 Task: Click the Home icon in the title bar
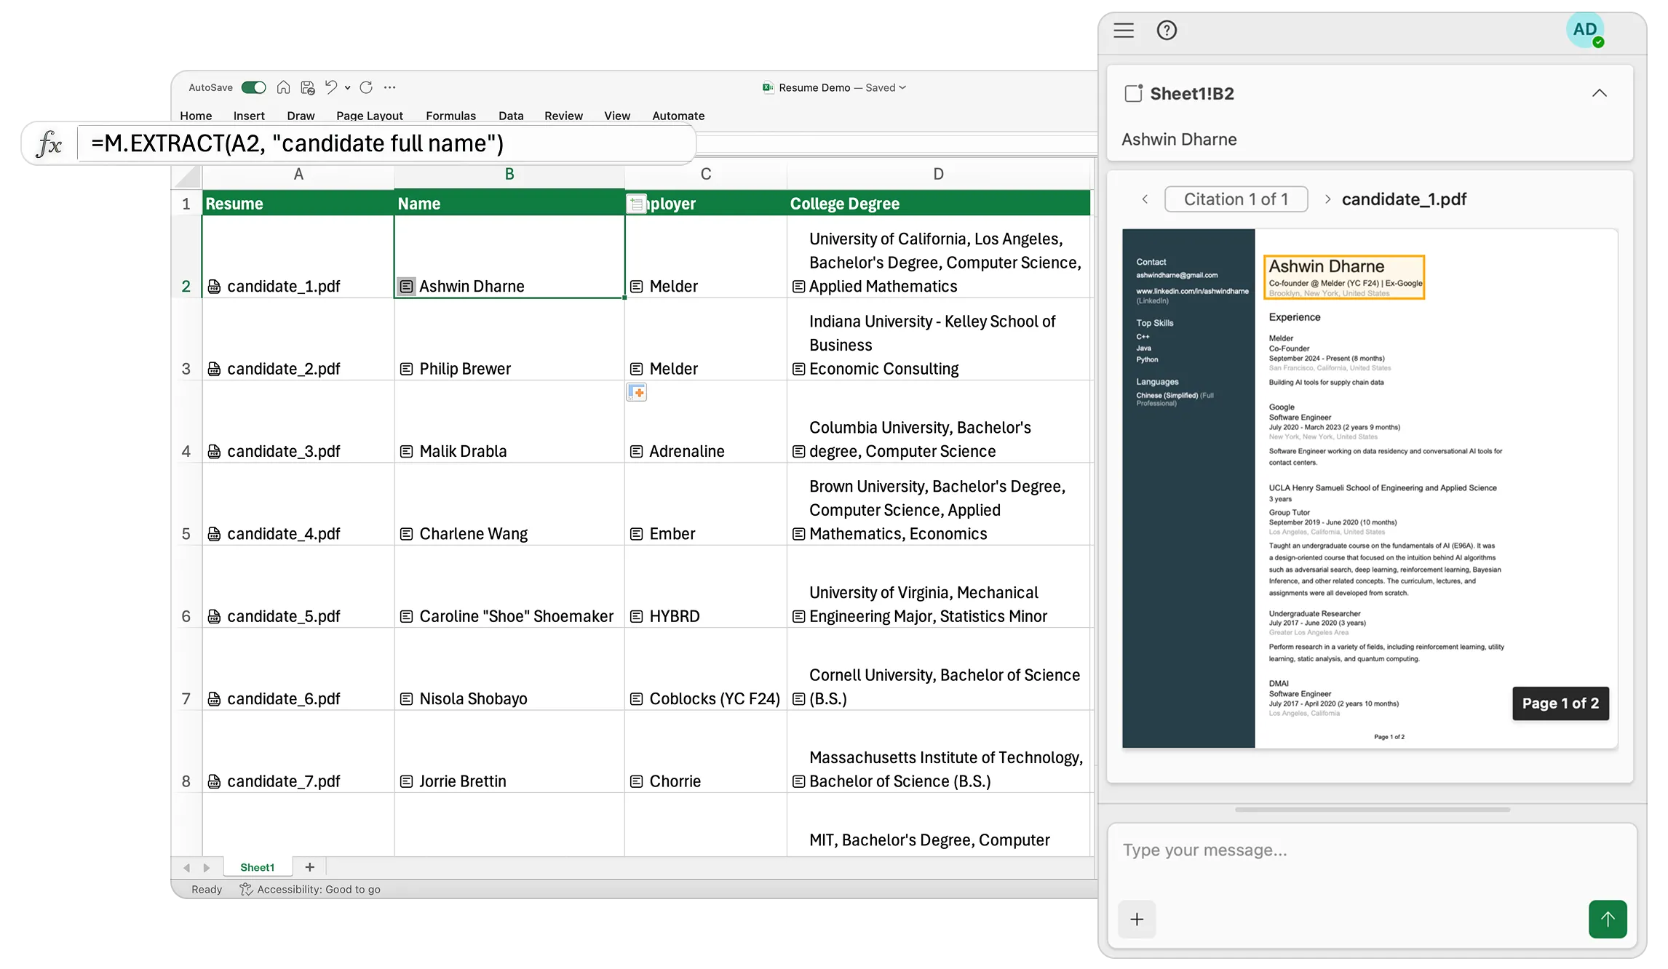pyautogui.click(x=284, y=87)
